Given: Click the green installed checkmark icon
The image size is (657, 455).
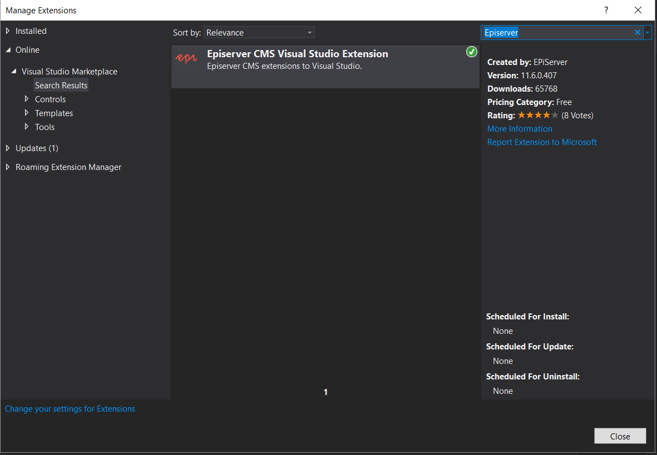Looking at the screenshot, I should pyautogui.click(x=471, y=52).
